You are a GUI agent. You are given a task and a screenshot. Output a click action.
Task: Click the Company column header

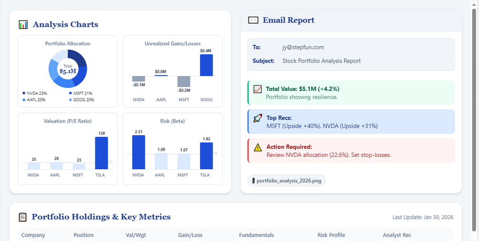tap(33, 235)
